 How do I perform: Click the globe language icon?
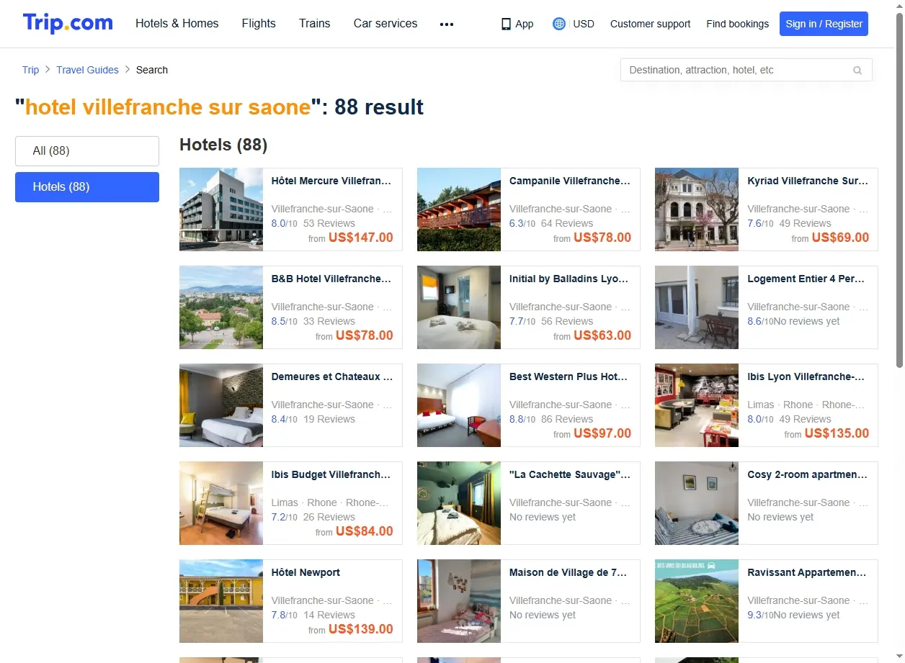pos(558,24)
